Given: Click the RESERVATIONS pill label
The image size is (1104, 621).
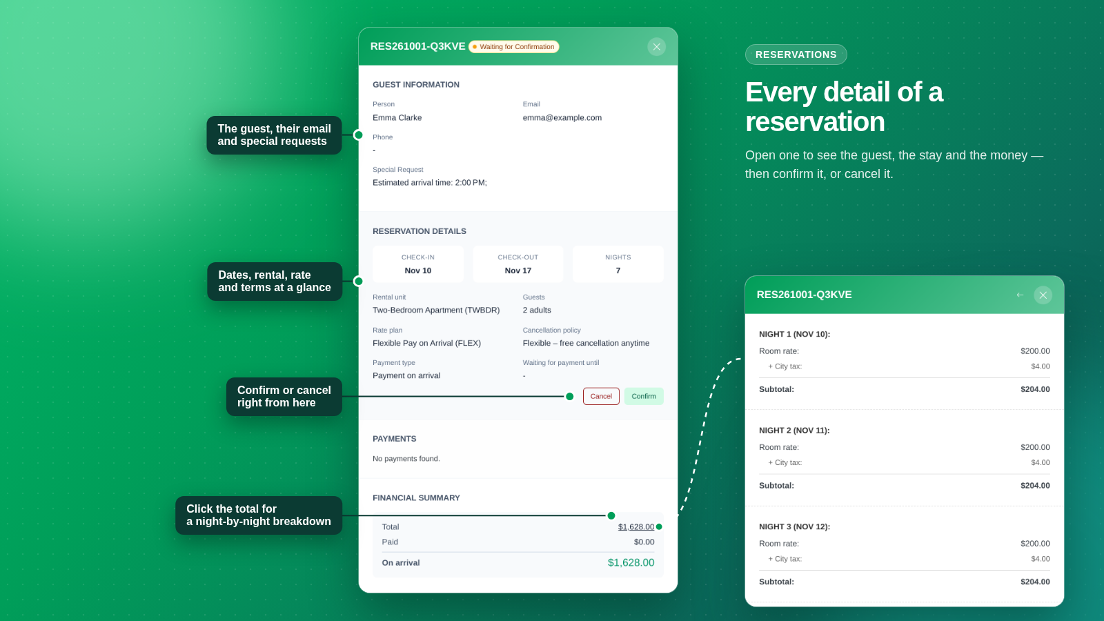Looking at the screenshot, I should point(796,55).
